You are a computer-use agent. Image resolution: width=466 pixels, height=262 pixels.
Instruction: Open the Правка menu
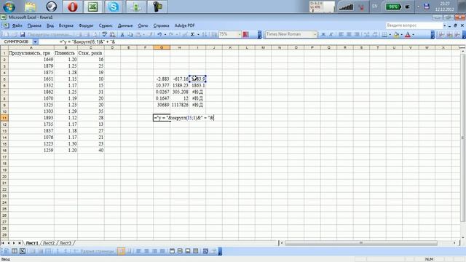(34, 25)
